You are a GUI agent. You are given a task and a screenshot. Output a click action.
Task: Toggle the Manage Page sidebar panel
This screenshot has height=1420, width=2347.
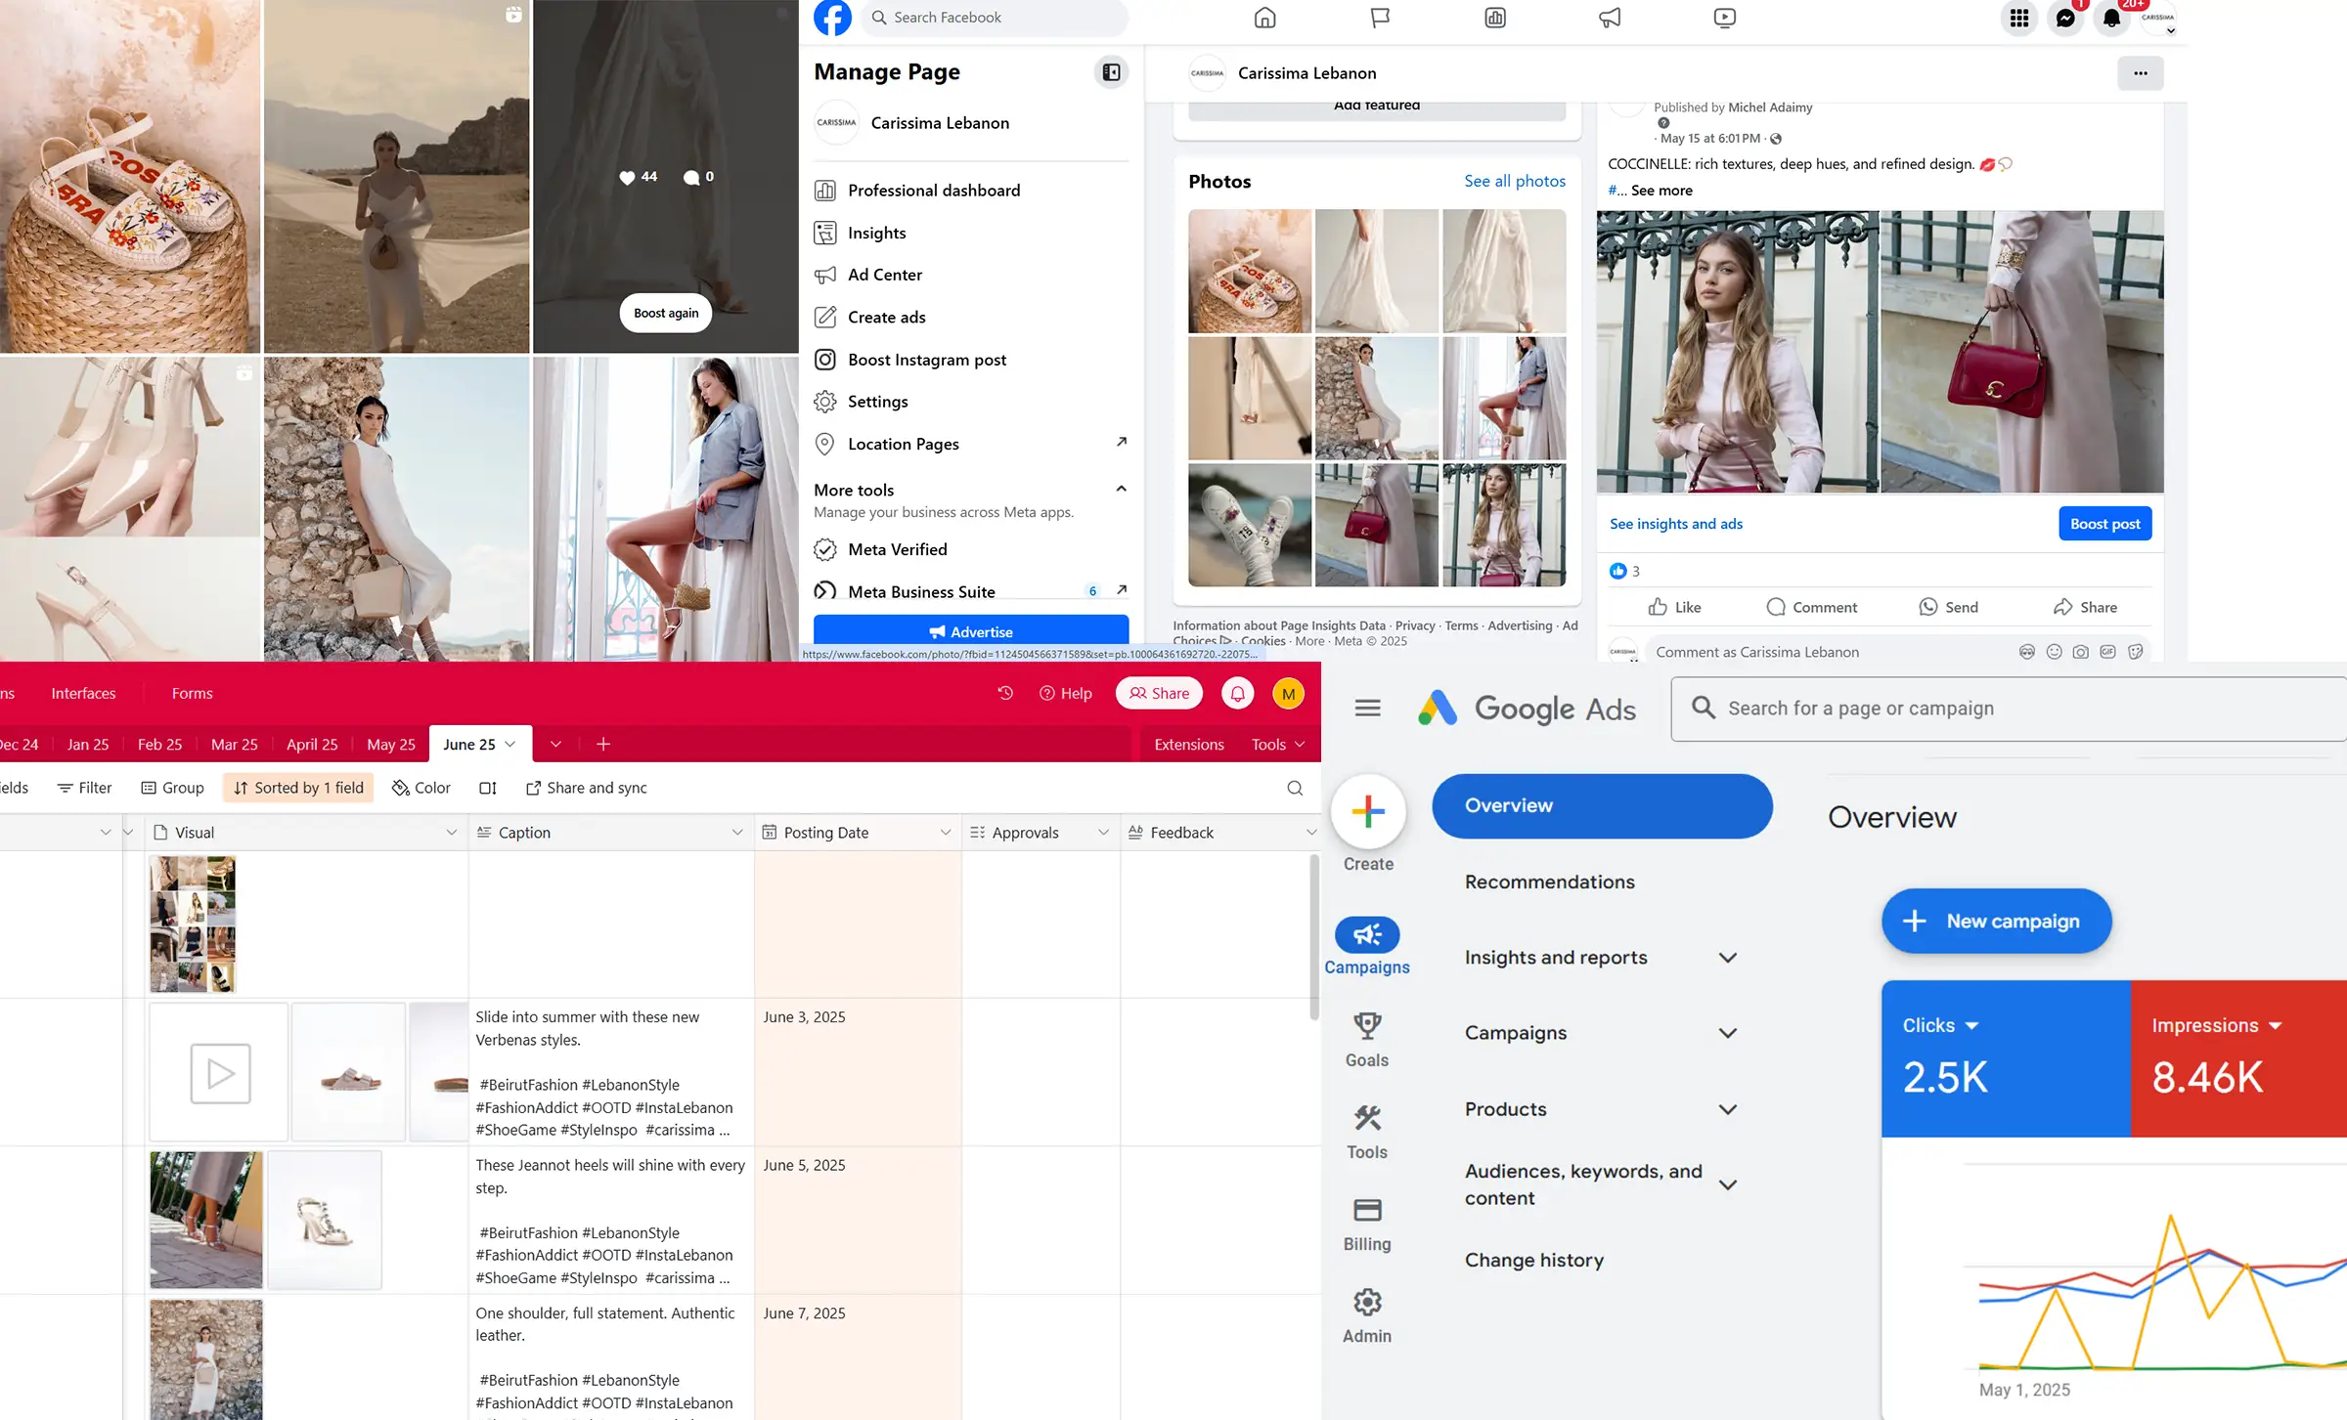tap(1111, 72)
